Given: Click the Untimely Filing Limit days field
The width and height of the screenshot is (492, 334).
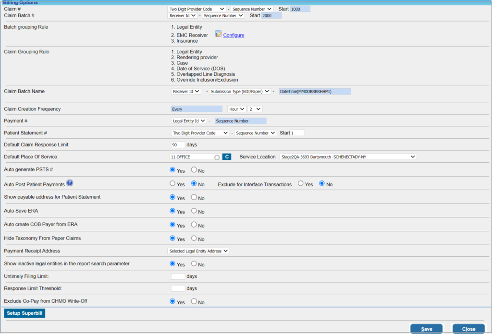Looking at the screenshot, I should [178, 276].
